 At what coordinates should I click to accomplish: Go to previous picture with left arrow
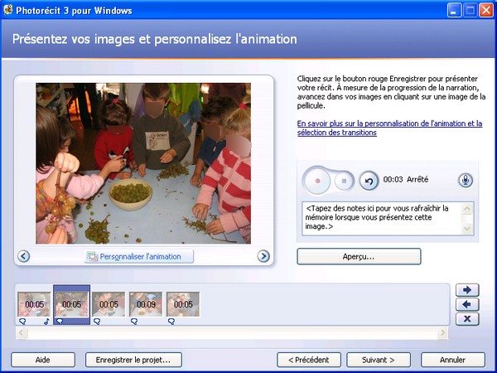24,256
